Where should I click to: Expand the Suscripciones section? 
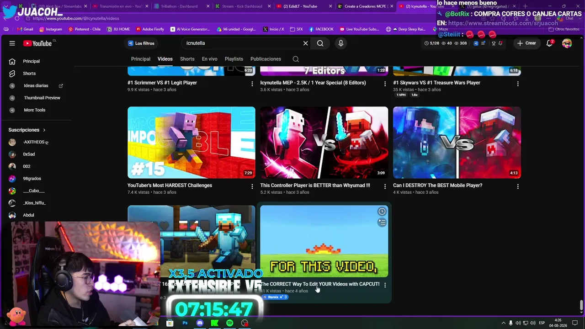click(27, 130)
